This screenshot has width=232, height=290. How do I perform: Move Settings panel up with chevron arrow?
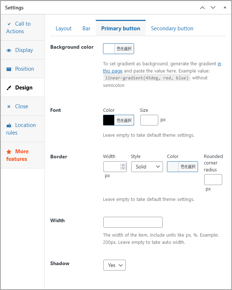pos(202,8)
